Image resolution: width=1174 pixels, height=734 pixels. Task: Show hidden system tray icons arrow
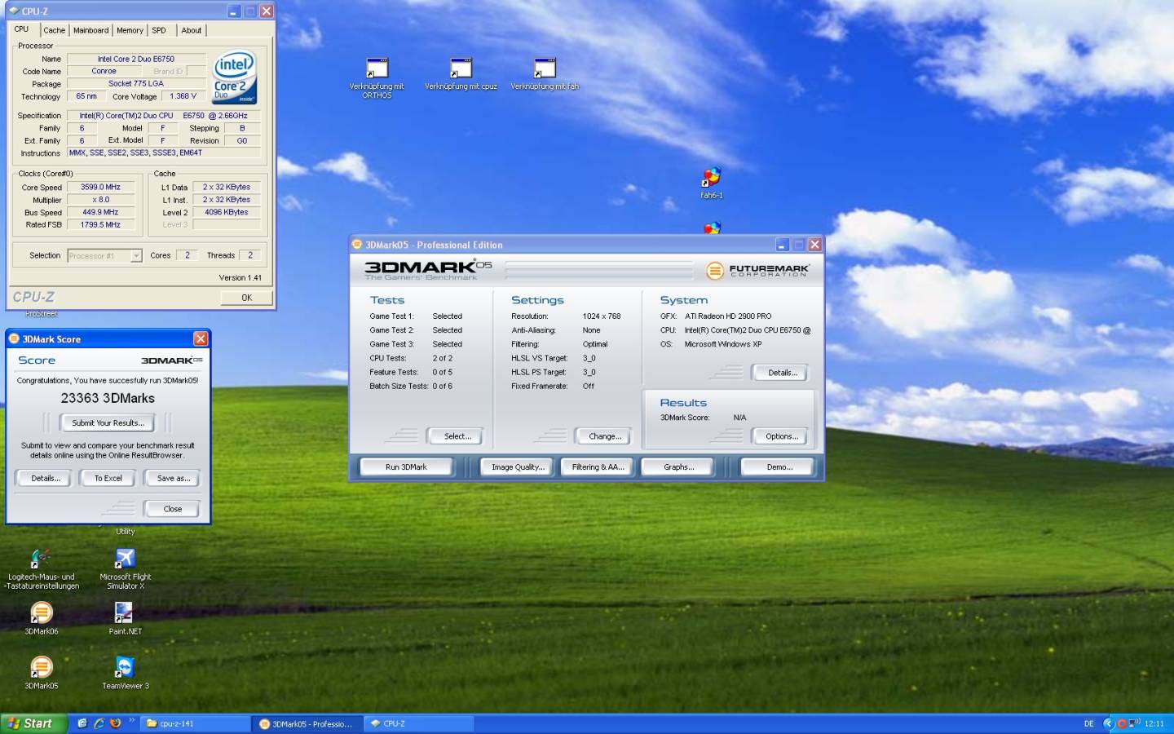tap(1108, 723)
